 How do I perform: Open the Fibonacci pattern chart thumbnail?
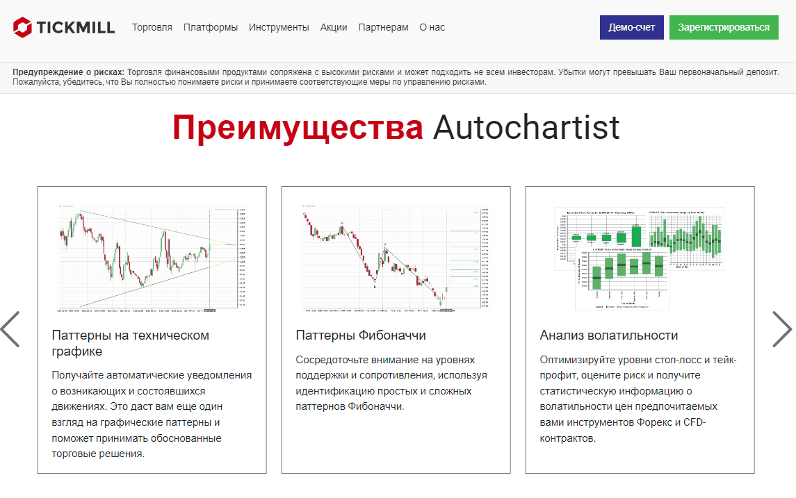coord(396,258)
